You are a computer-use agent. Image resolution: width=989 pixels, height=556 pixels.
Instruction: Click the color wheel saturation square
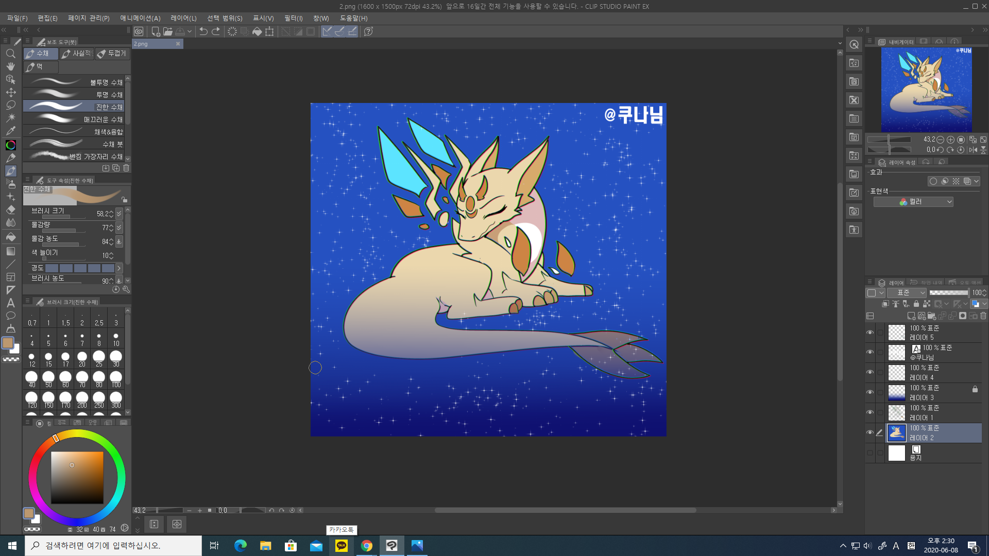pos(77,477)
